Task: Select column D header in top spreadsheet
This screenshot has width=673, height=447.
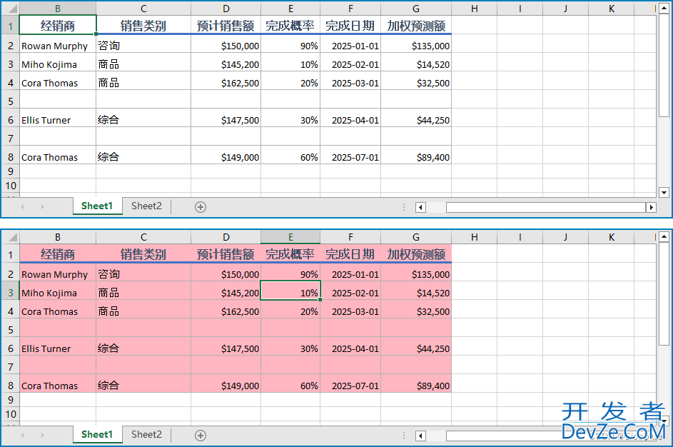Action: point(226,9)
